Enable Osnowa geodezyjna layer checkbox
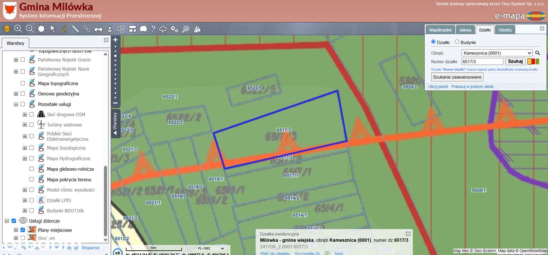The width and height of the screenshot is (548, 255). pyautogui.click(x=23, y=94)
